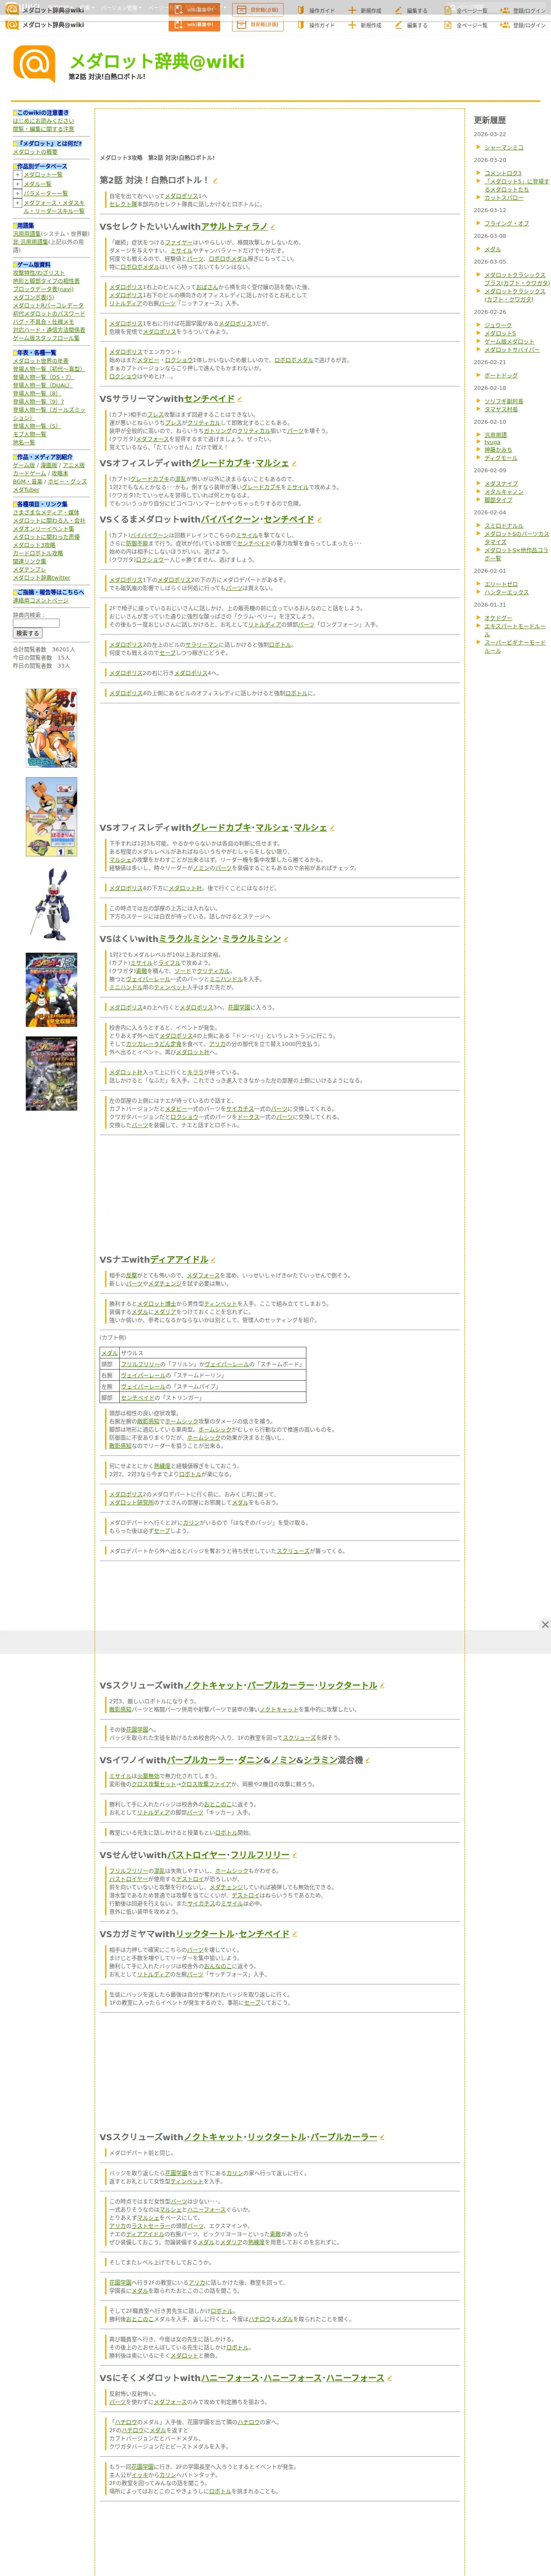Open 閲覧・編集に関する注意 link
Viewport: 551px width, 2576px height.
[43, 129]
